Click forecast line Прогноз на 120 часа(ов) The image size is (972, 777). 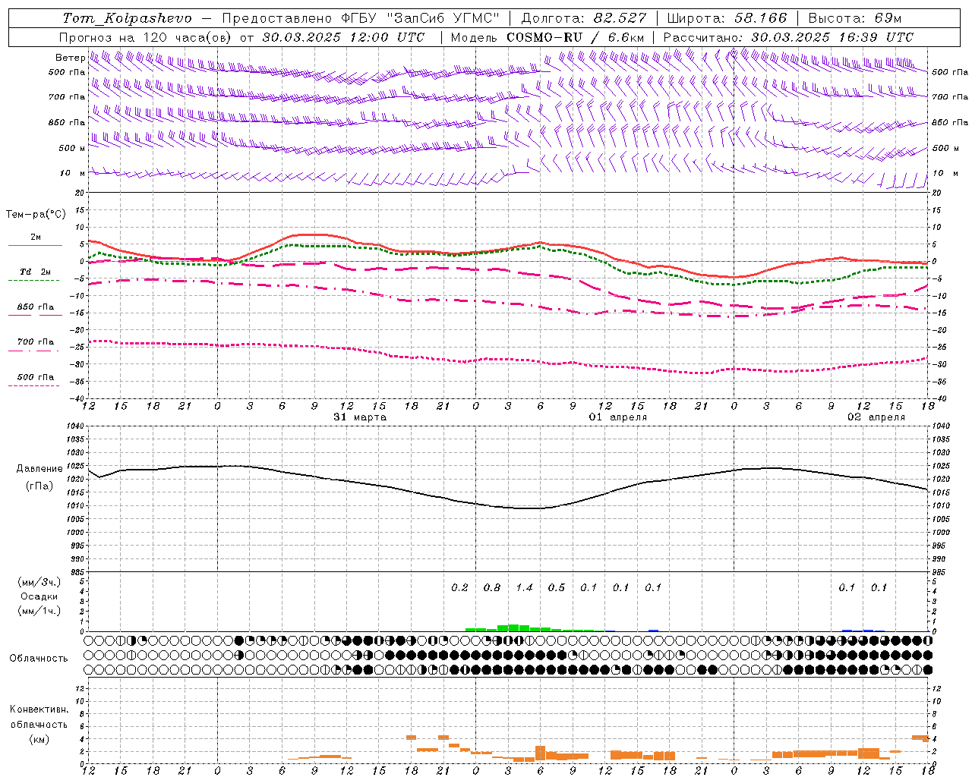click(146, 37)
